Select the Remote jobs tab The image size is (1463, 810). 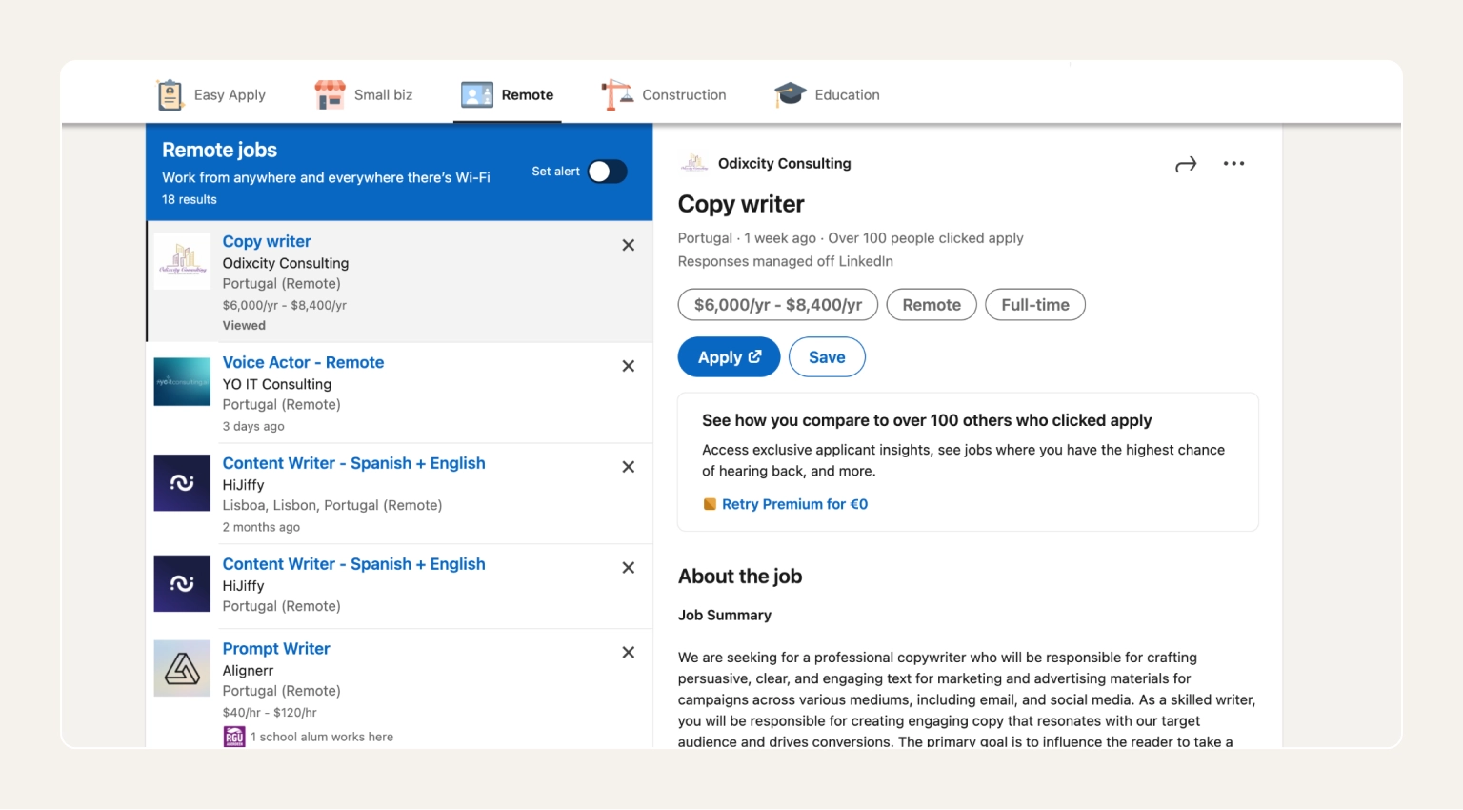coord(507,94)
